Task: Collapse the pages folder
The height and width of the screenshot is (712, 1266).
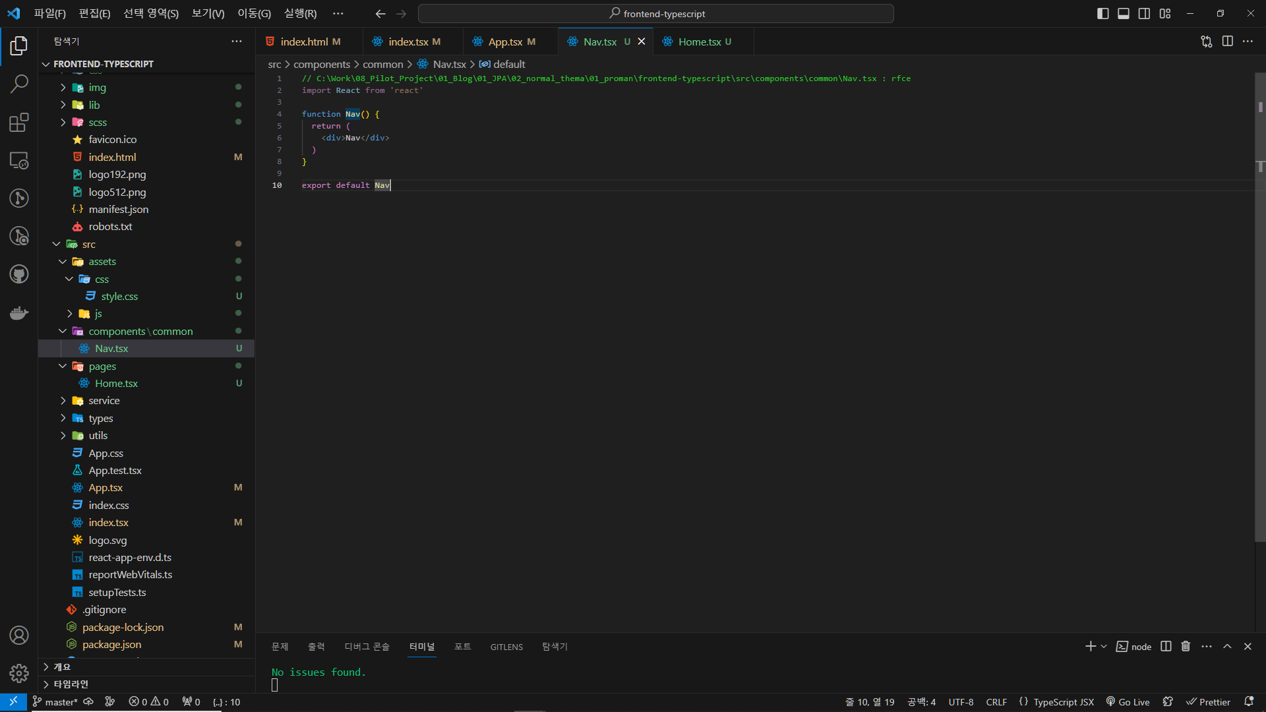Action: 102,367
